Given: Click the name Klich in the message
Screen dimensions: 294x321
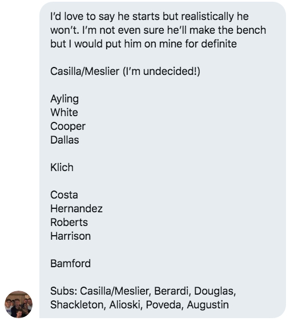Looking at the screenshot, I should (62, 168).
